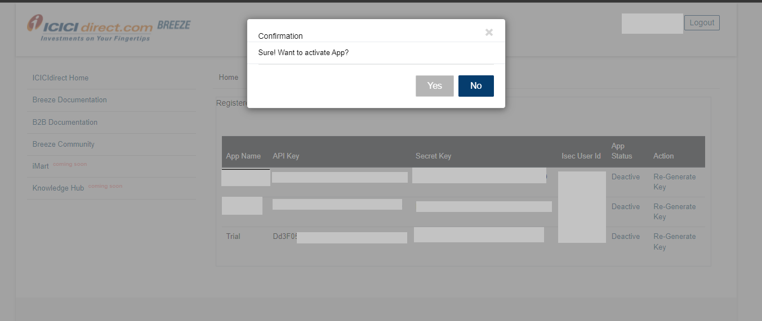Image resolution: width=762 pixels, height=321 pixels.
Task: Click Deactive status in first app row
Action: pyautogui.click(x=626, y=177)
